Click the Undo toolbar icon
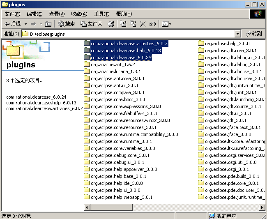 [x=152, y=24]
